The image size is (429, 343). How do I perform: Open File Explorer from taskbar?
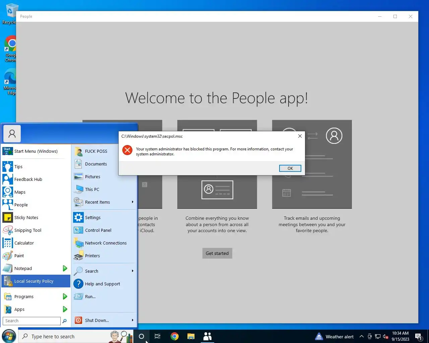coord(191,336)
